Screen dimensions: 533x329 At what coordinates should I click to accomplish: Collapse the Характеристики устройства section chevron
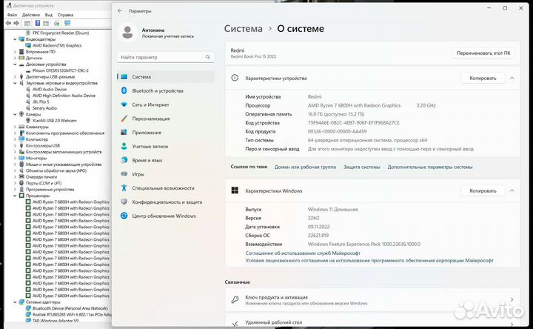coord(512,78)
